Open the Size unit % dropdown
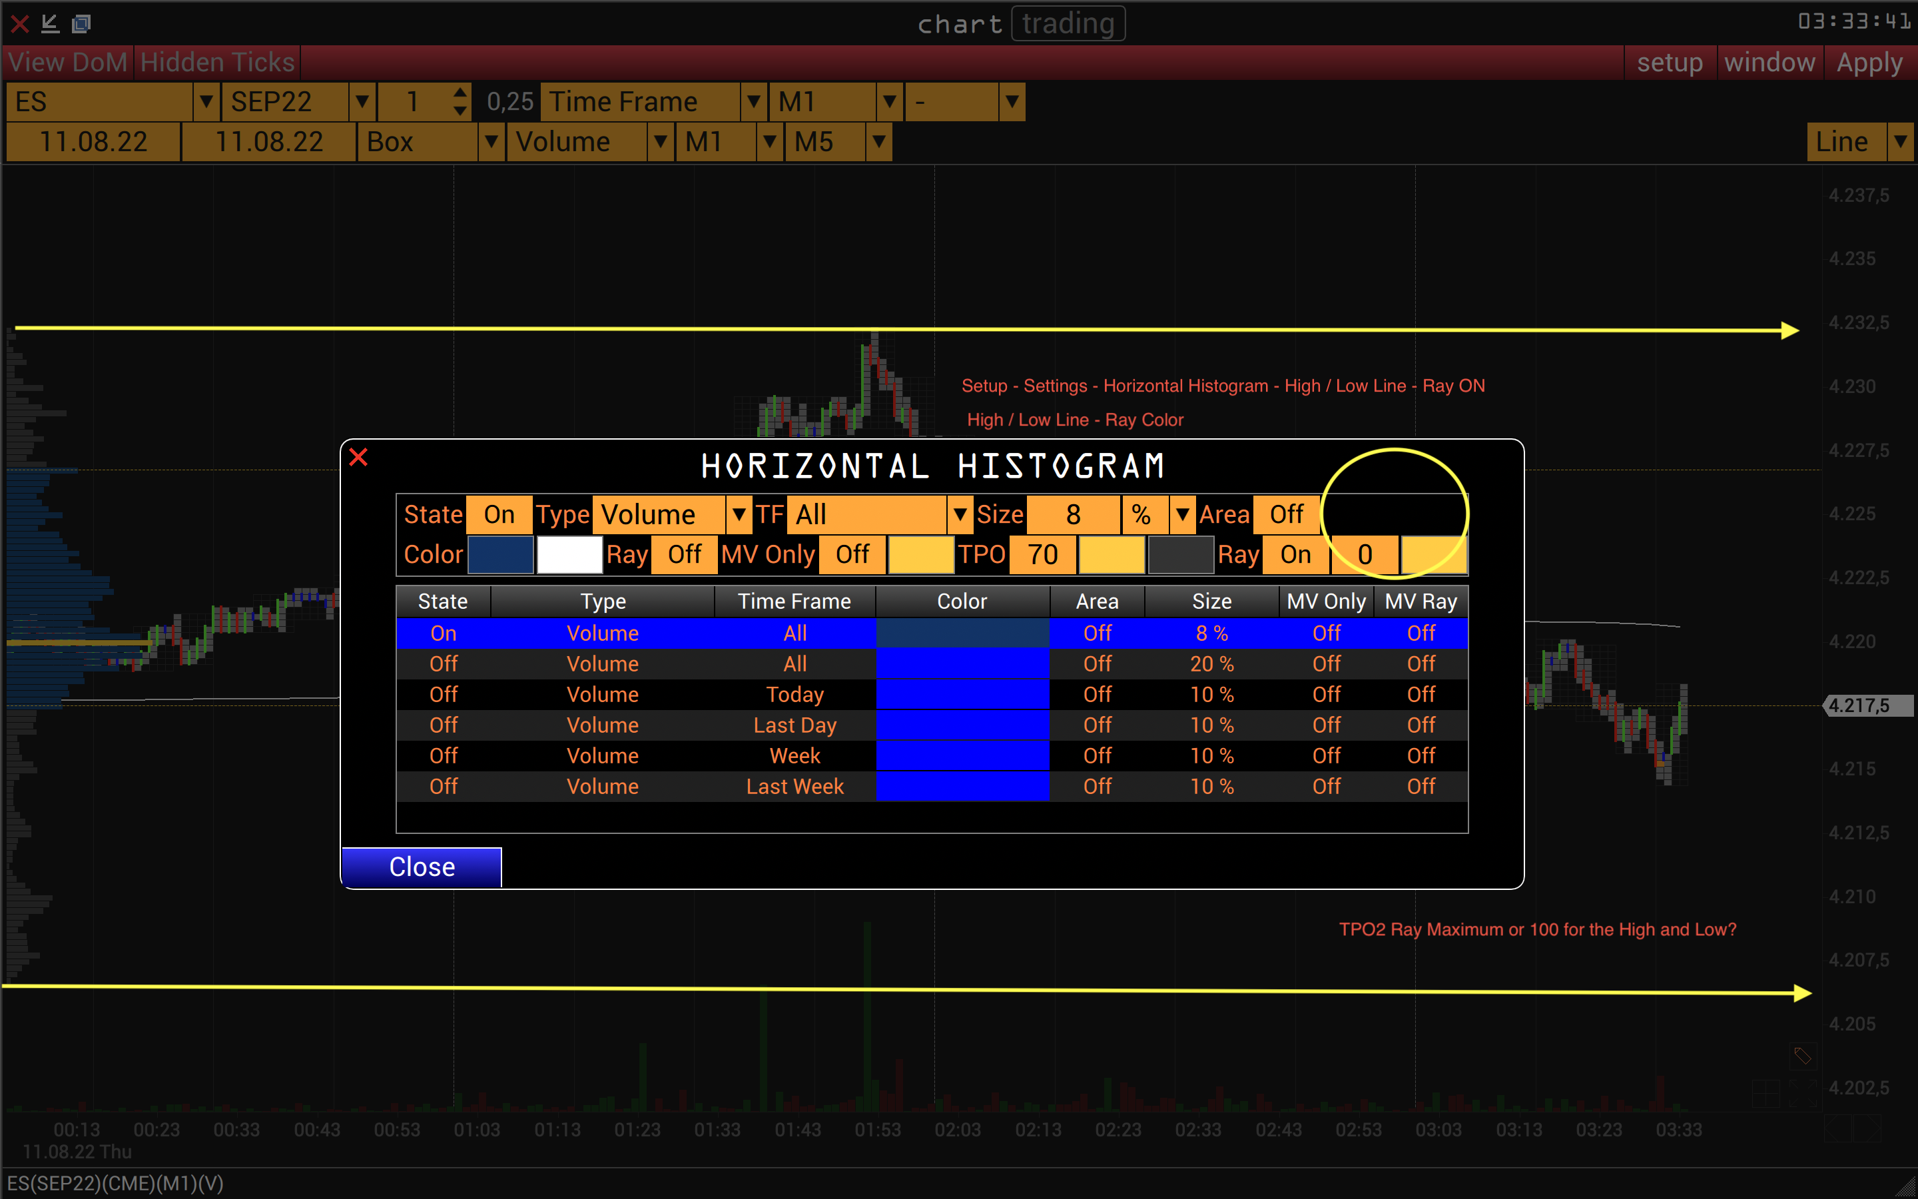Viewport: 1918px width, 1199px height. [1183, 515]
